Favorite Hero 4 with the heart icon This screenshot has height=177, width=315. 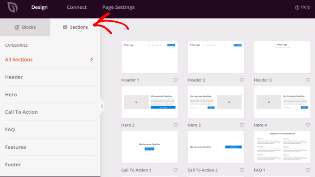click(x=308, y=125)
